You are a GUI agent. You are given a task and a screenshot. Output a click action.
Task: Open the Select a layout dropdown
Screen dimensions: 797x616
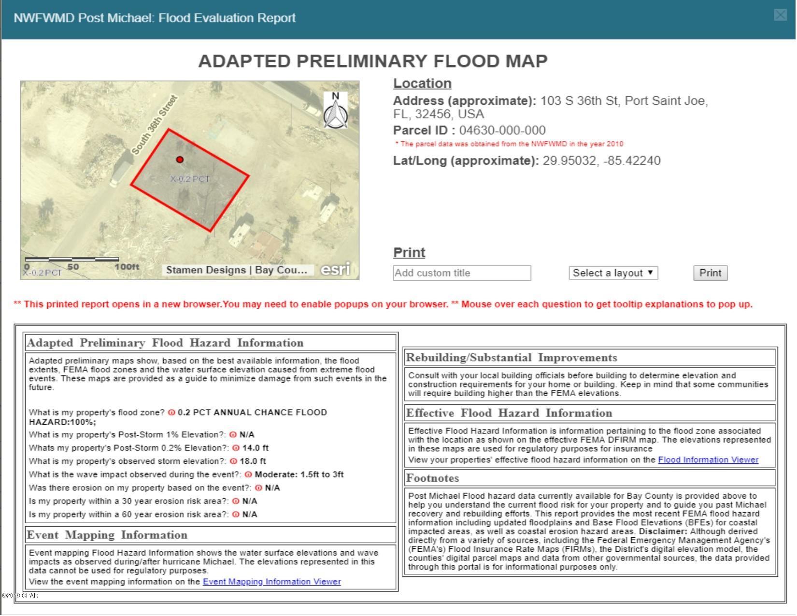tap(613, 273)
